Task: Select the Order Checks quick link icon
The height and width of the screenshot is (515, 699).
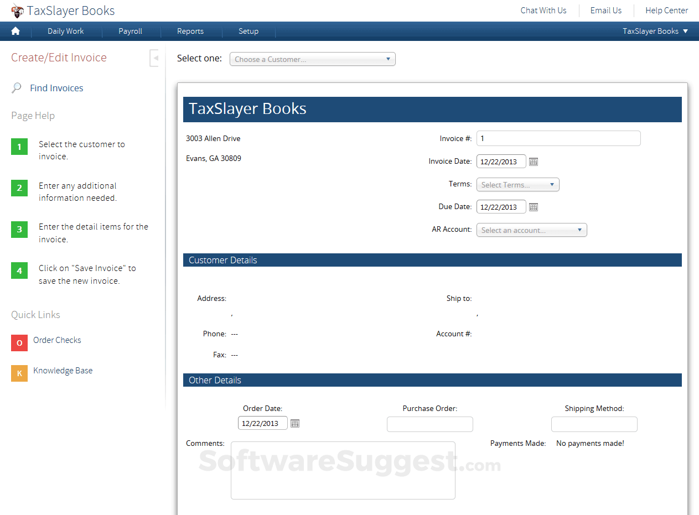Action: click(x=19, y=343)
